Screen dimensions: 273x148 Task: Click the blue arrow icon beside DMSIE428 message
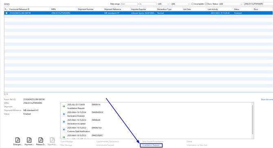click(64, 122)
